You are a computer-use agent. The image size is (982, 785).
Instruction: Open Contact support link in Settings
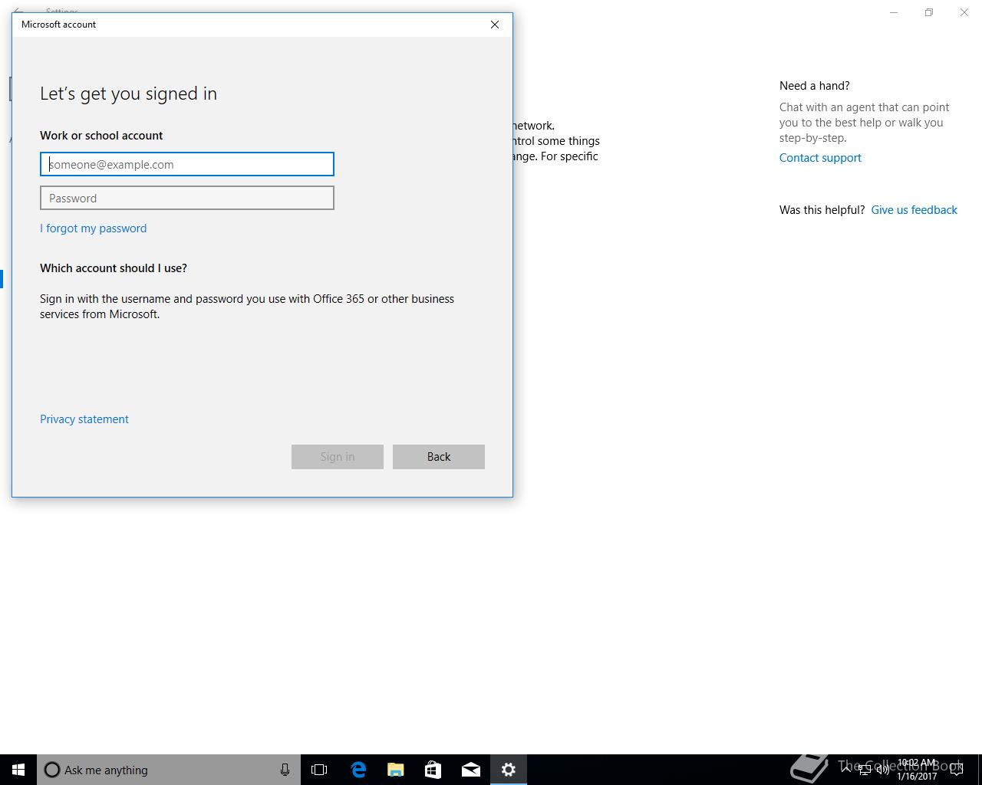pos(820,158)
